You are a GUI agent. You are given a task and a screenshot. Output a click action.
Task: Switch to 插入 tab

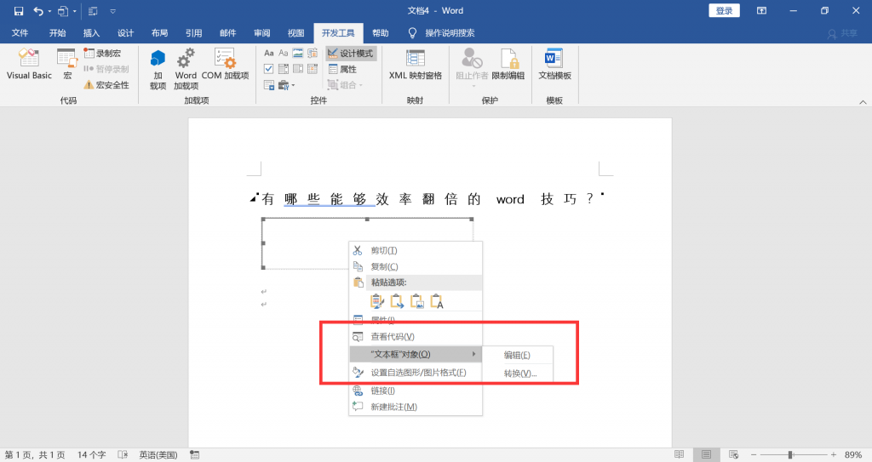[x=91, y=33]
